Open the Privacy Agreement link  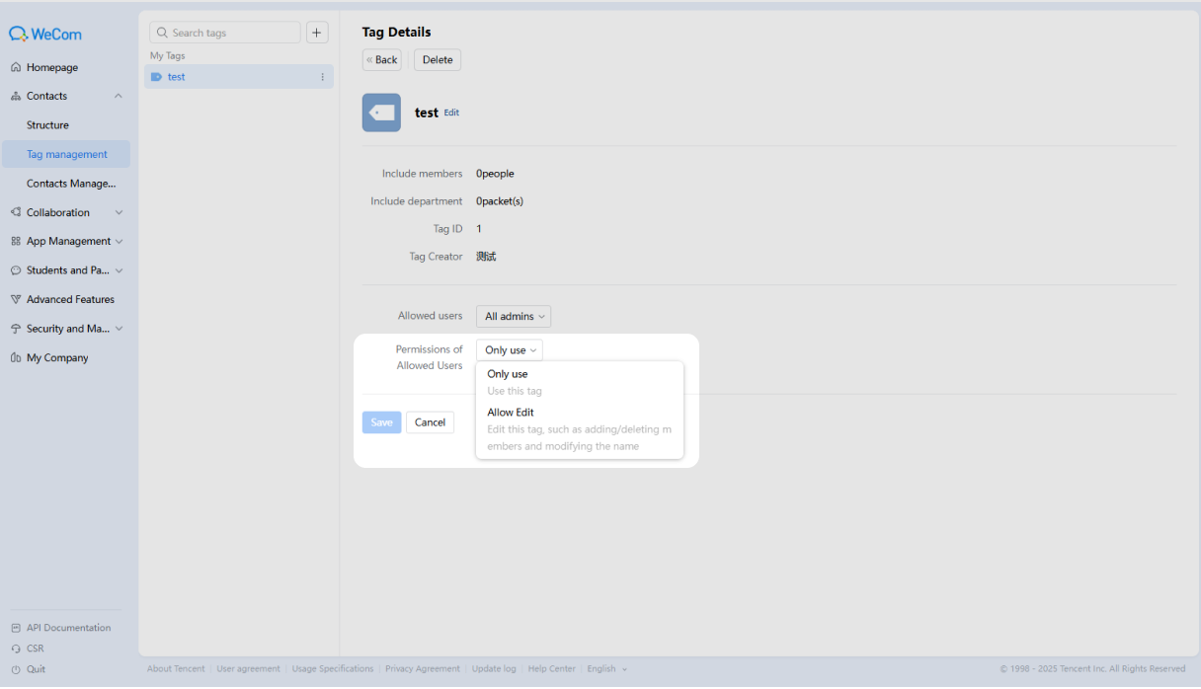423,669
